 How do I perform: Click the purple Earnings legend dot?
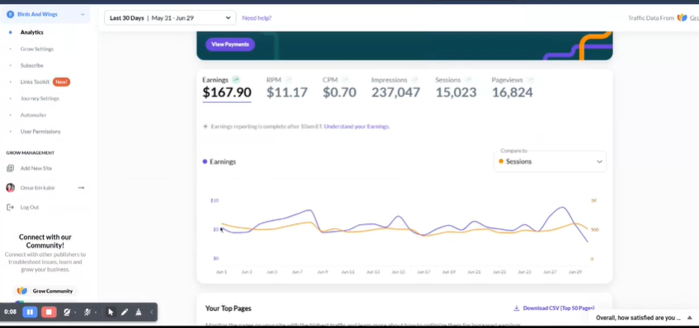[x=205, y=162]
